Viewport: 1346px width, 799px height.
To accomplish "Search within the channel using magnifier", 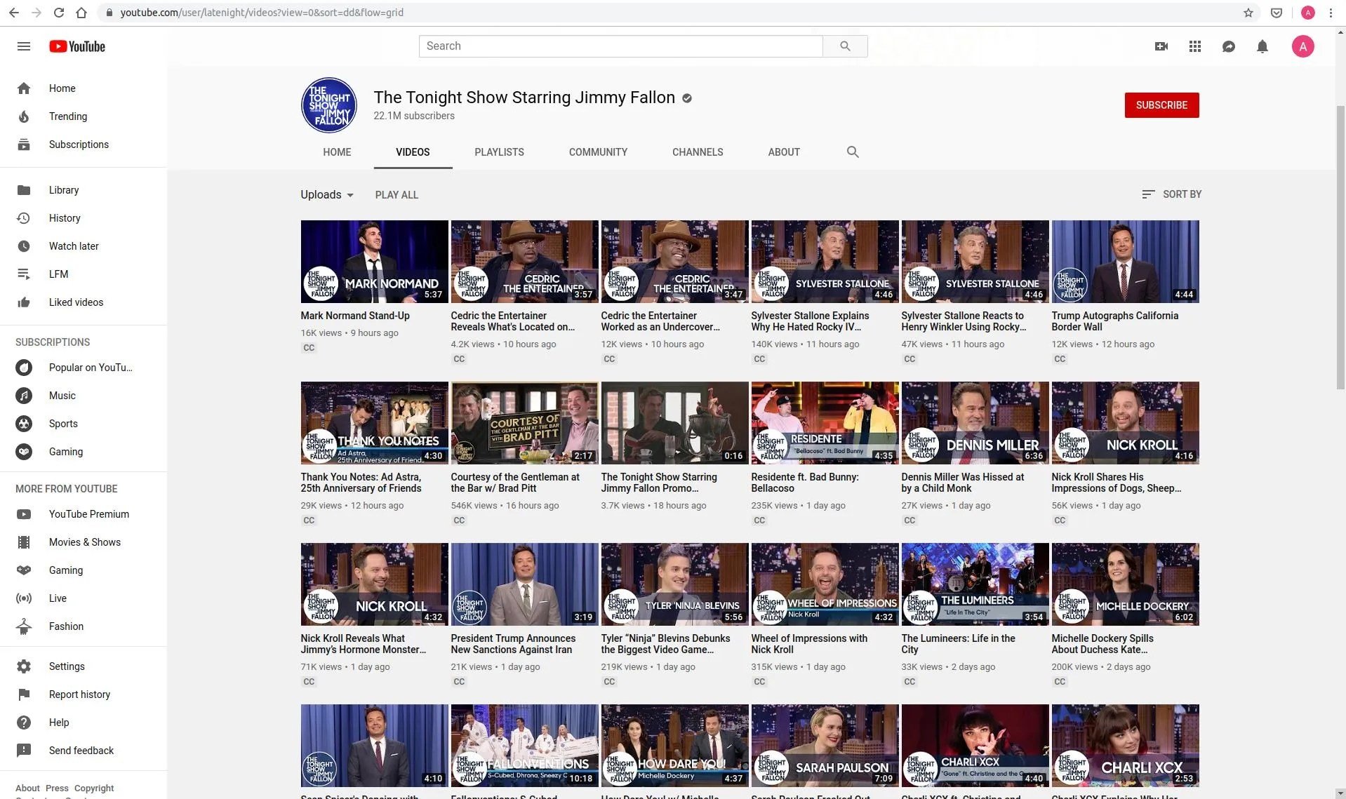I will point(853,152).
